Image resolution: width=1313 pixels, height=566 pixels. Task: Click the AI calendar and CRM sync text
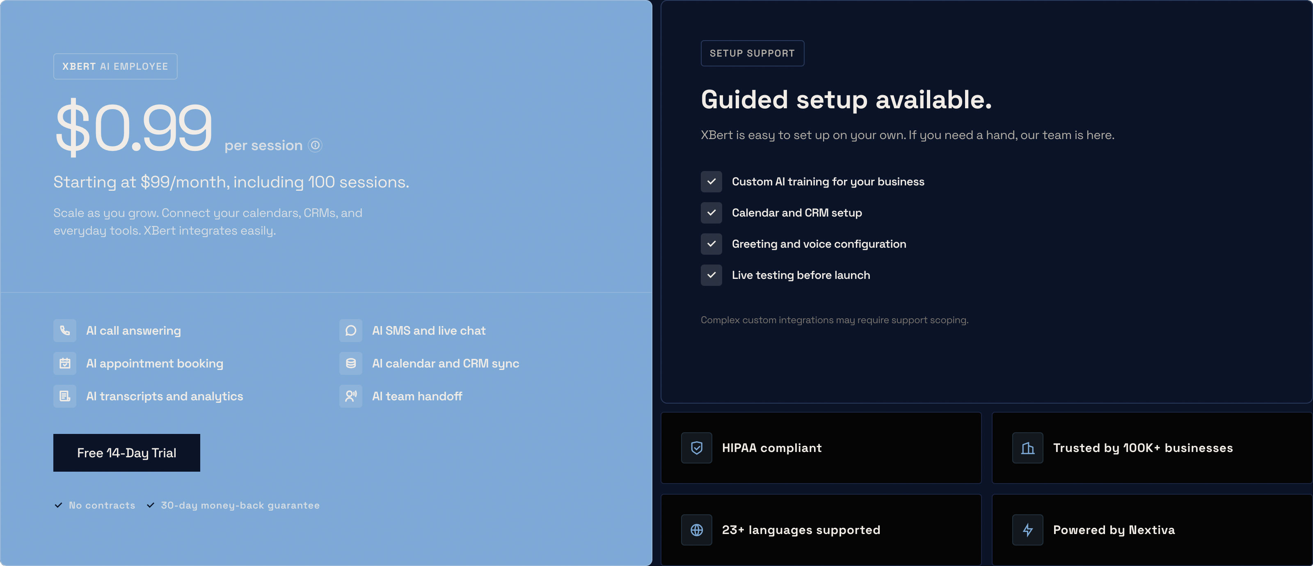446,364
